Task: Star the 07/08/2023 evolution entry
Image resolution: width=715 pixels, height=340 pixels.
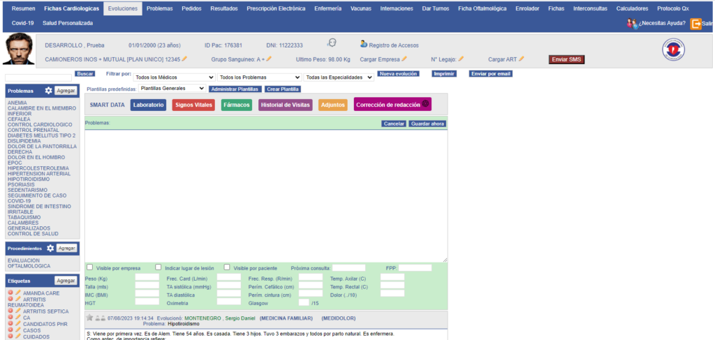Action: pos(89,318)
